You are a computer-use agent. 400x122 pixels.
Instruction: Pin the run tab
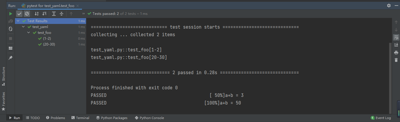coord(11,58)
